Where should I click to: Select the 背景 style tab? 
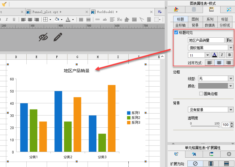pos(195,25)
